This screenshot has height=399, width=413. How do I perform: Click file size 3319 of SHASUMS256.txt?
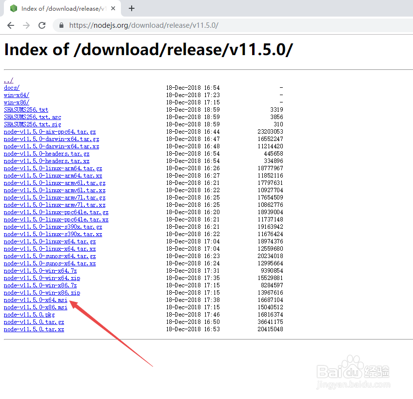tap(276, 110)
